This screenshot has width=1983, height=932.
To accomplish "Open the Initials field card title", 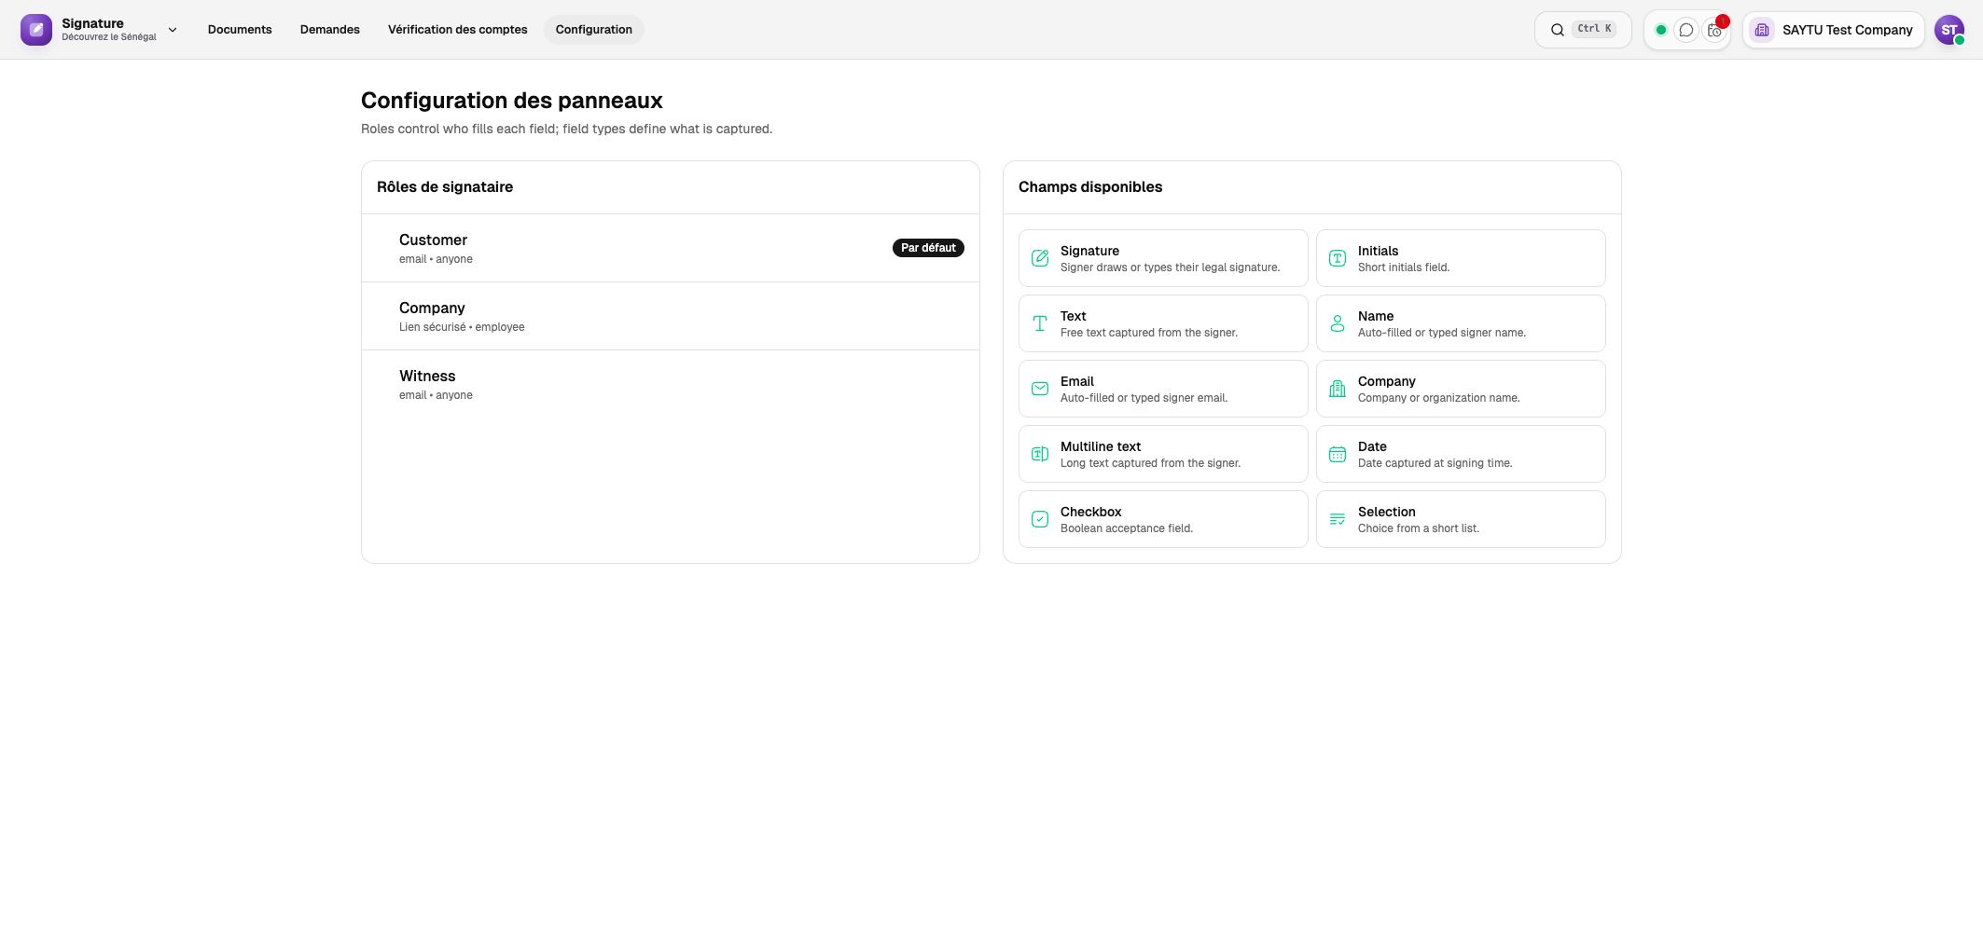I will click(1378, 251).
